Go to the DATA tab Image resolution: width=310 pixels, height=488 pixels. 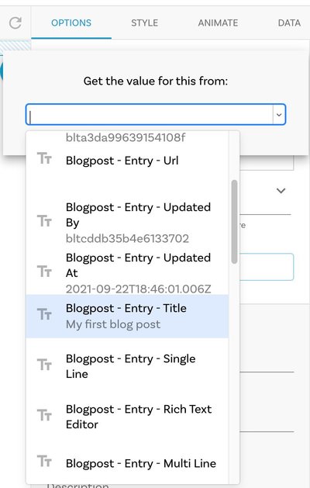289,22
